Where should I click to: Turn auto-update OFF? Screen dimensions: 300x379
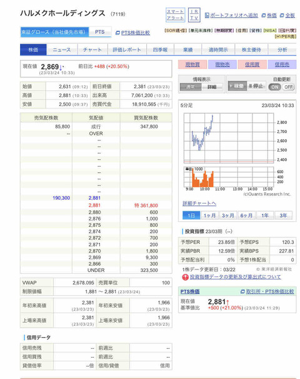288,87
